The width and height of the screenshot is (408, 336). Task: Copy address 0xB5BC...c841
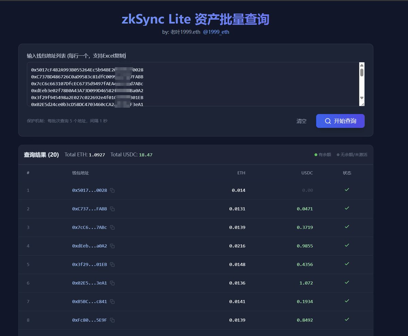point(112,302)
